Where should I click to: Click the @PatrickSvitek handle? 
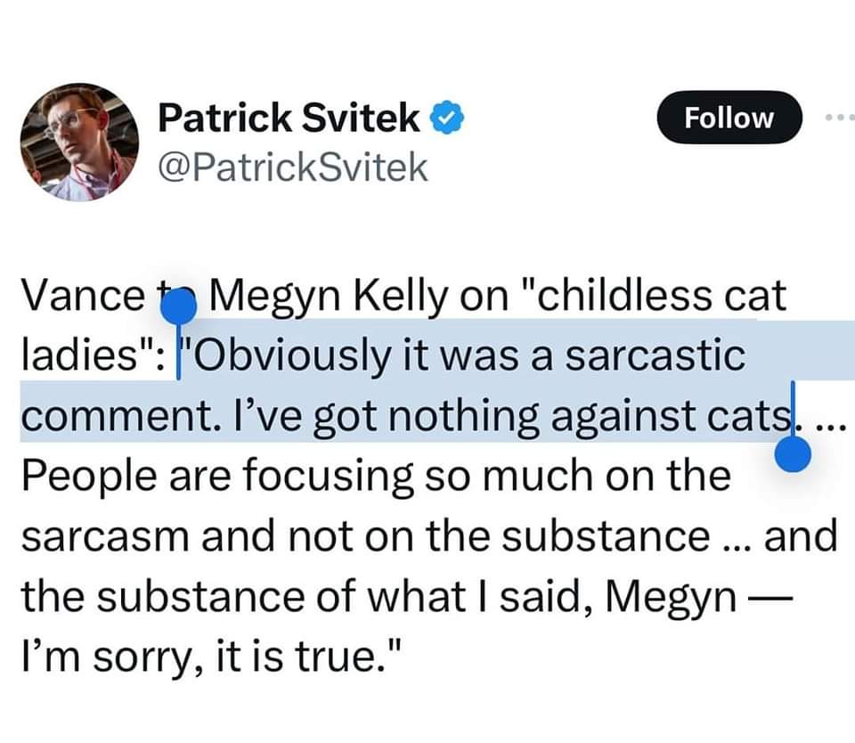click(293, 167)
